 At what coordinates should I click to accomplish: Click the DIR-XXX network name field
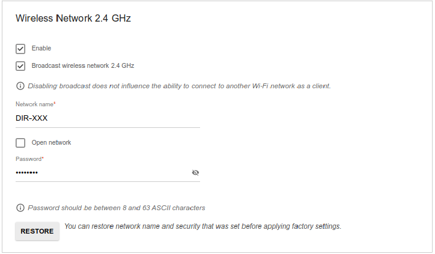point(108,118)
